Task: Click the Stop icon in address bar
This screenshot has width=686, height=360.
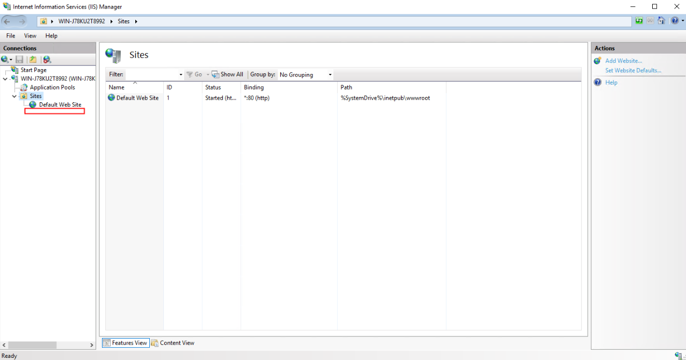Action: pos(650,21)
